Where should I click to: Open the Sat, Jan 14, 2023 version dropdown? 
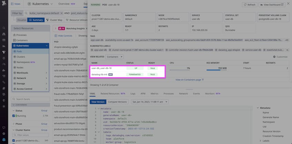tap(150, 102)
